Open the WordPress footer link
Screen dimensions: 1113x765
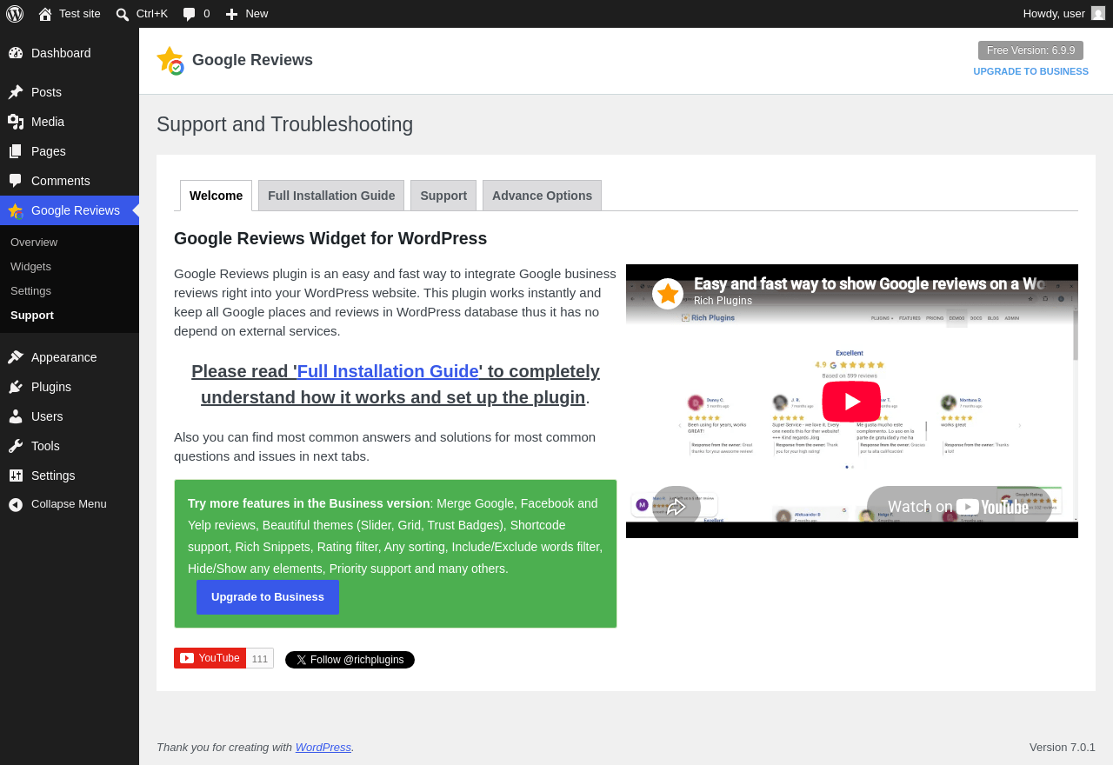(323, 747)
